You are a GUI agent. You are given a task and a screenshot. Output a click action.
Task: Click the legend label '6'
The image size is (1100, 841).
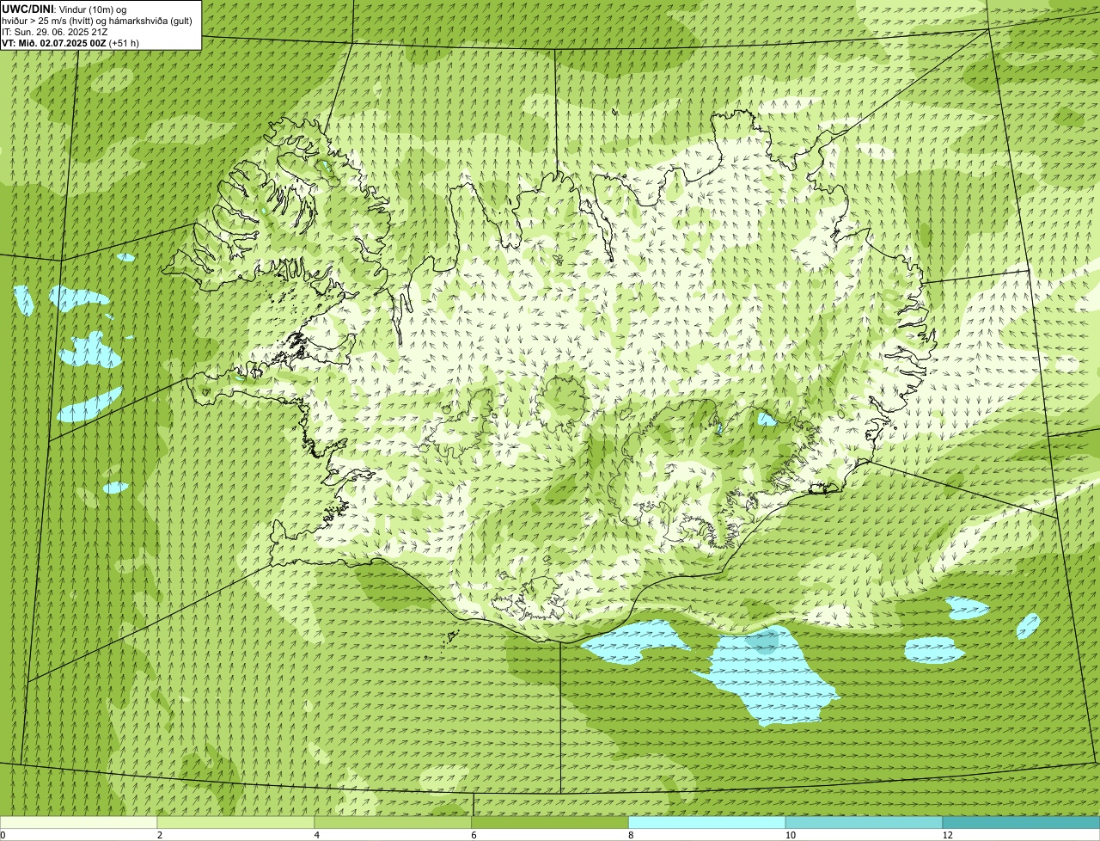474,835
